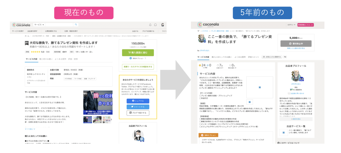This screenshot has width=341, height=153.
Task: Click the 出品する link in the navigation bar
Action: tap(135, 31)
